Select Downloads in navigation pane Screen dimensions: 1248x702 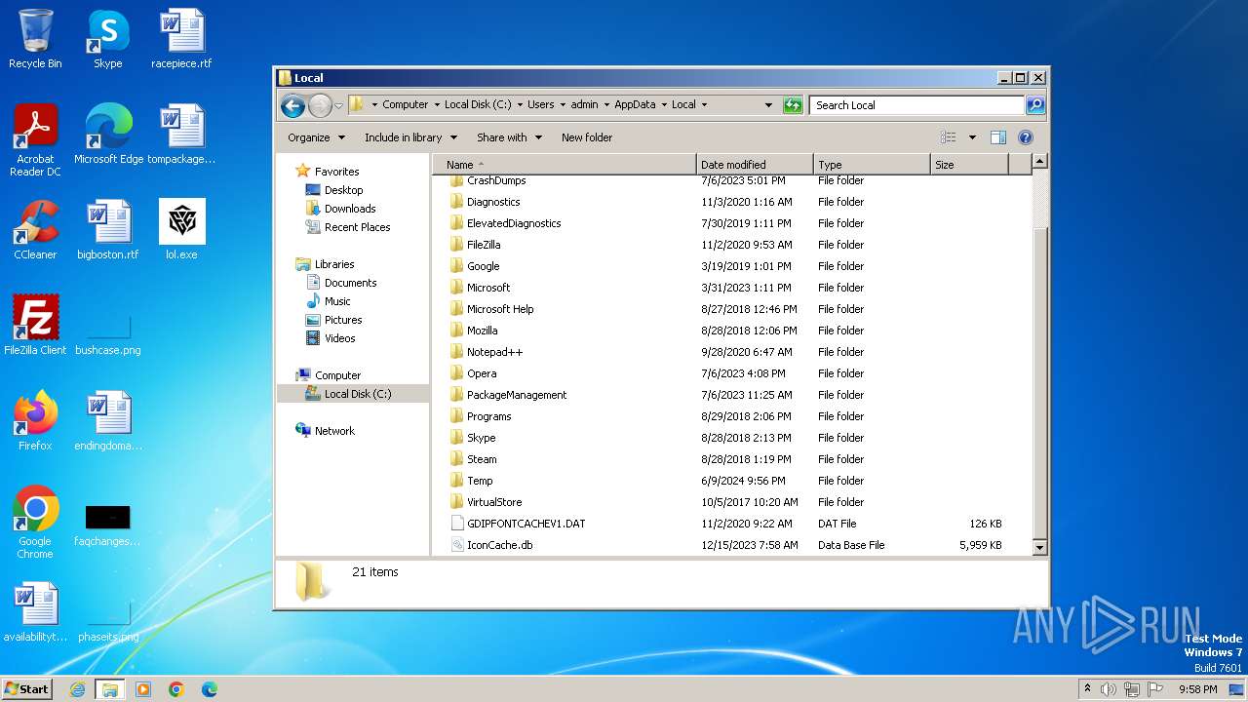coord(350,209)
